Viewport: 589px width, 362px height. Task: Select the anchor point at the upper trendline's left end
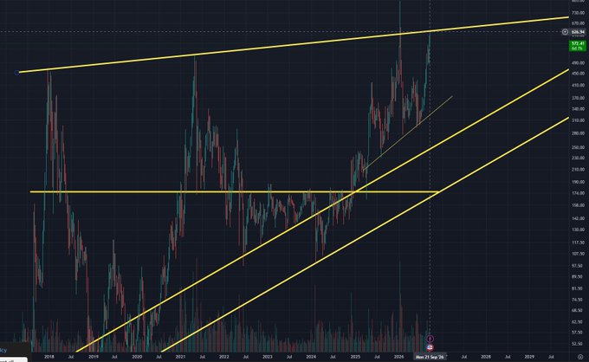tap(16, 73)
